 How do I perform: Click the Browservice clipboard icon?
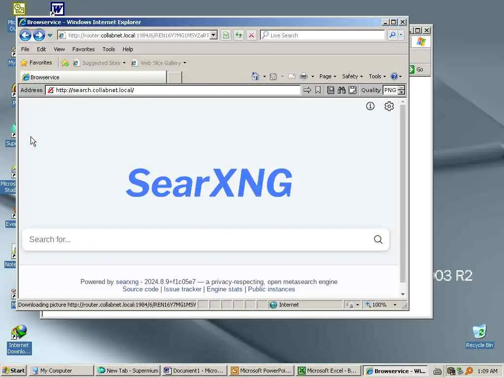(352, 90)
